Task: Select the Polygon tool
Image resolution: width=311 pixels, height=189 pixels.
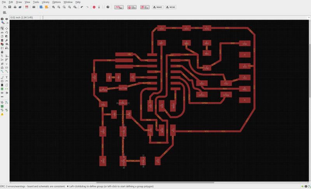Action: (x=7, y=85)
